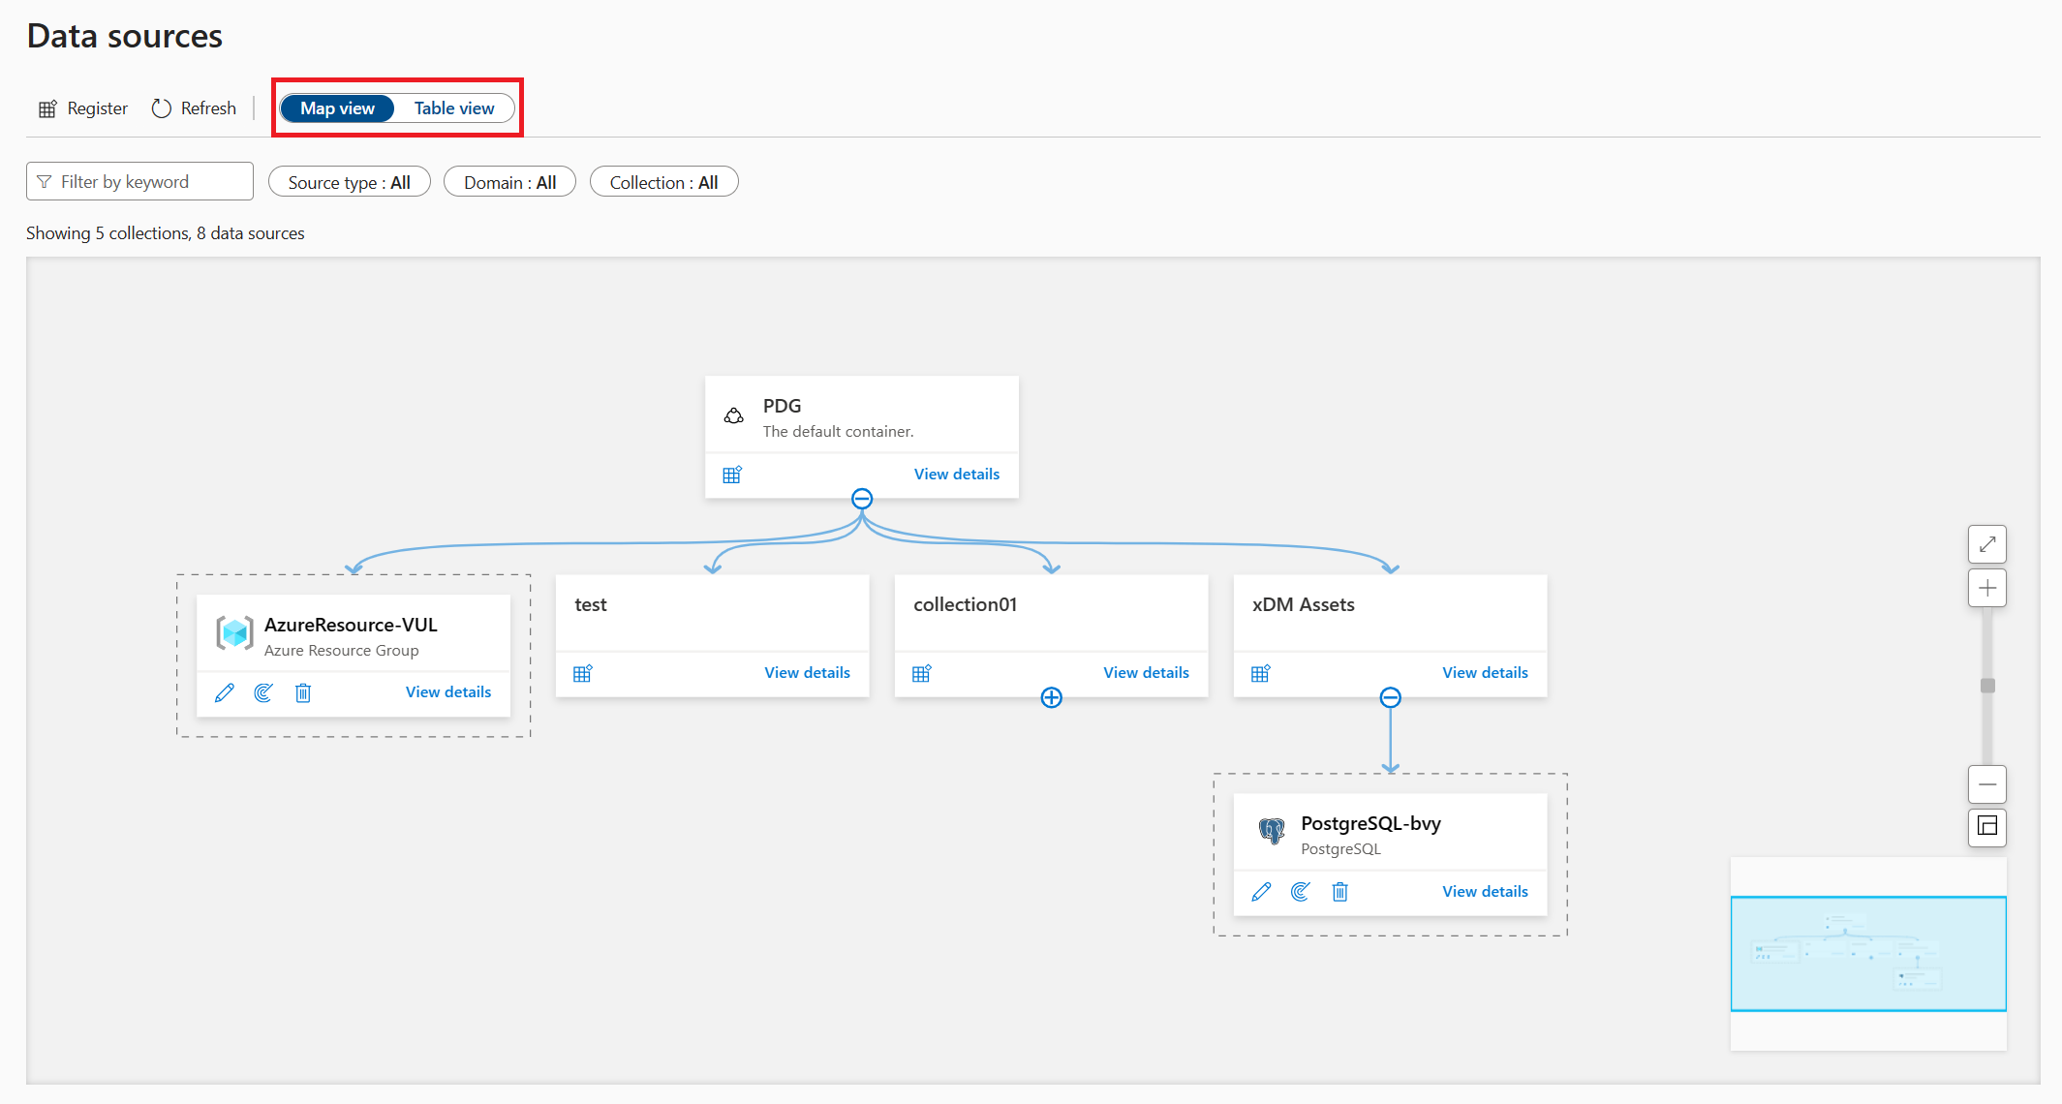
Task: Select the Map view toggle
Action: [x=337, y=108]
